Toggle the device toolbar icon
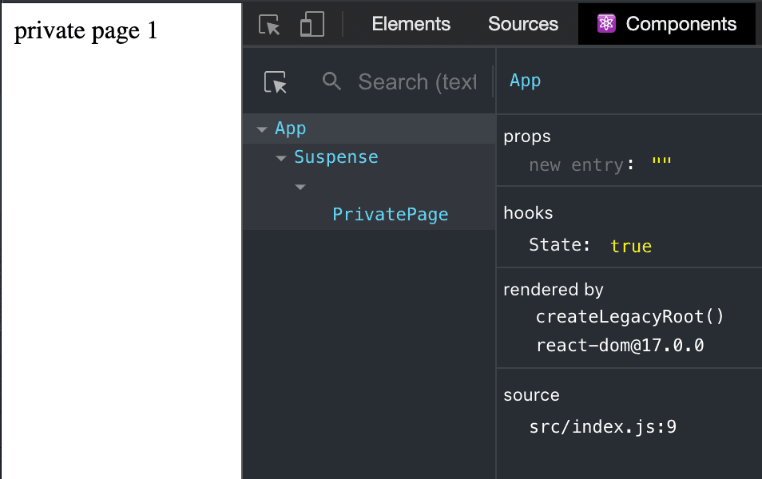Viewport: 762px width, 479px height. (312, 24)
